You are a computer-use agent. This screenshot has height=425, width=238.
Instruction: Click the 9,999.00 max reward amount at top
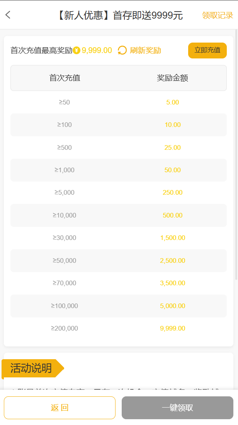coord(97,50)
